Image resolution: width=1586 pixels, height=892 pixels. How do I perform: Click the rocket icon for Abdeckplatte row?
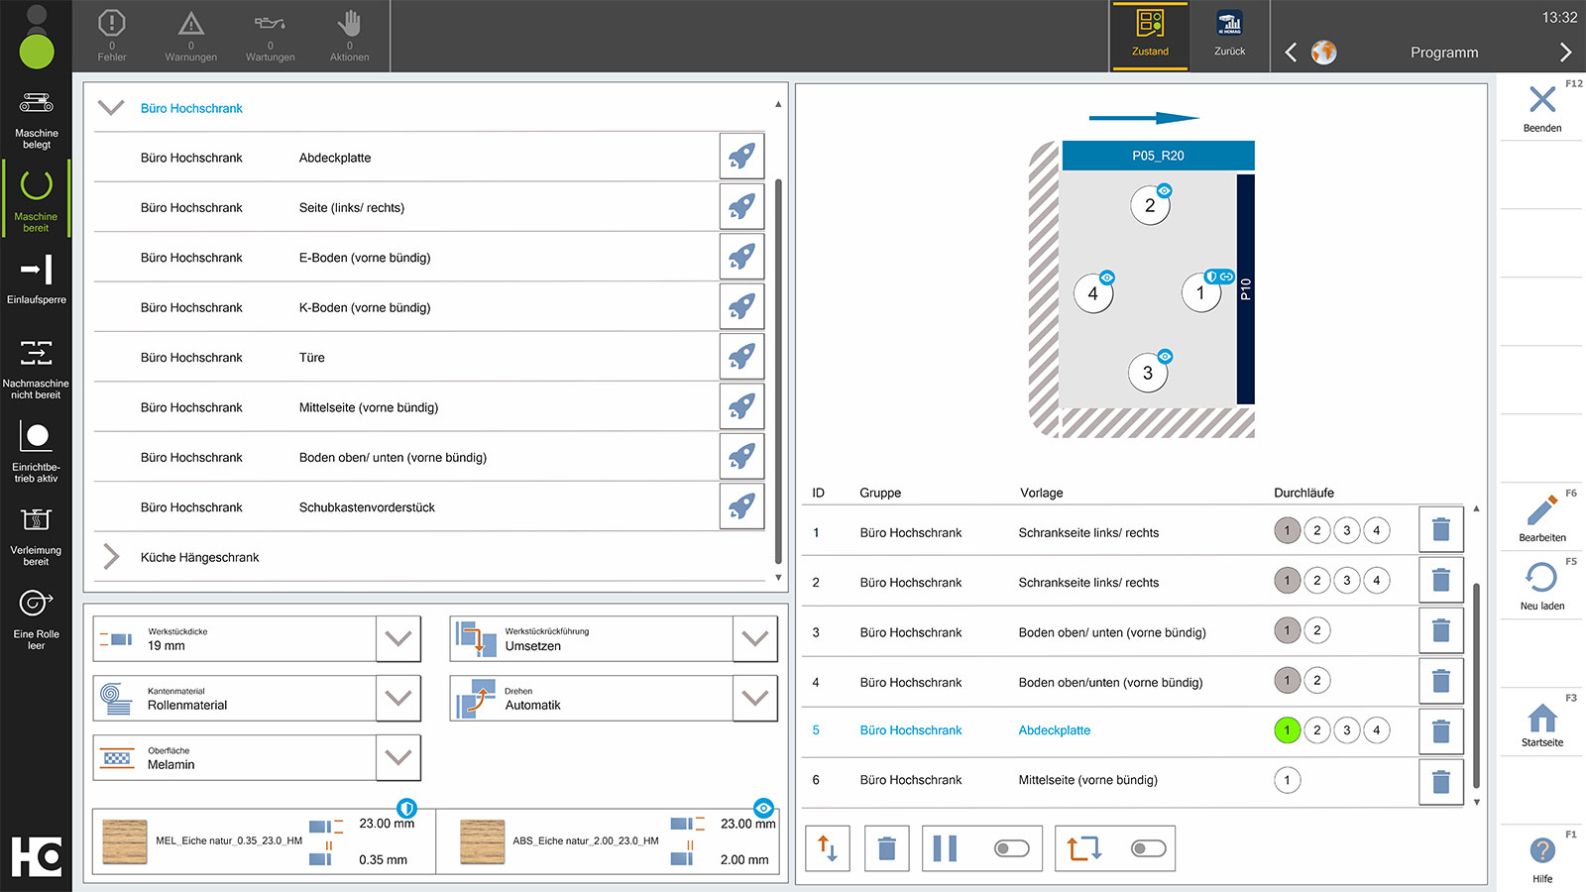pos(741,157)
